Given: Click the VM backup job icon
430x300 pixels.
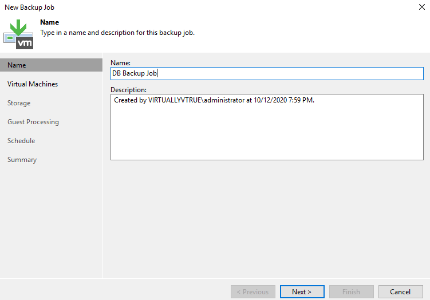Looking at the screenshot, I should click(x=18, y=34).
